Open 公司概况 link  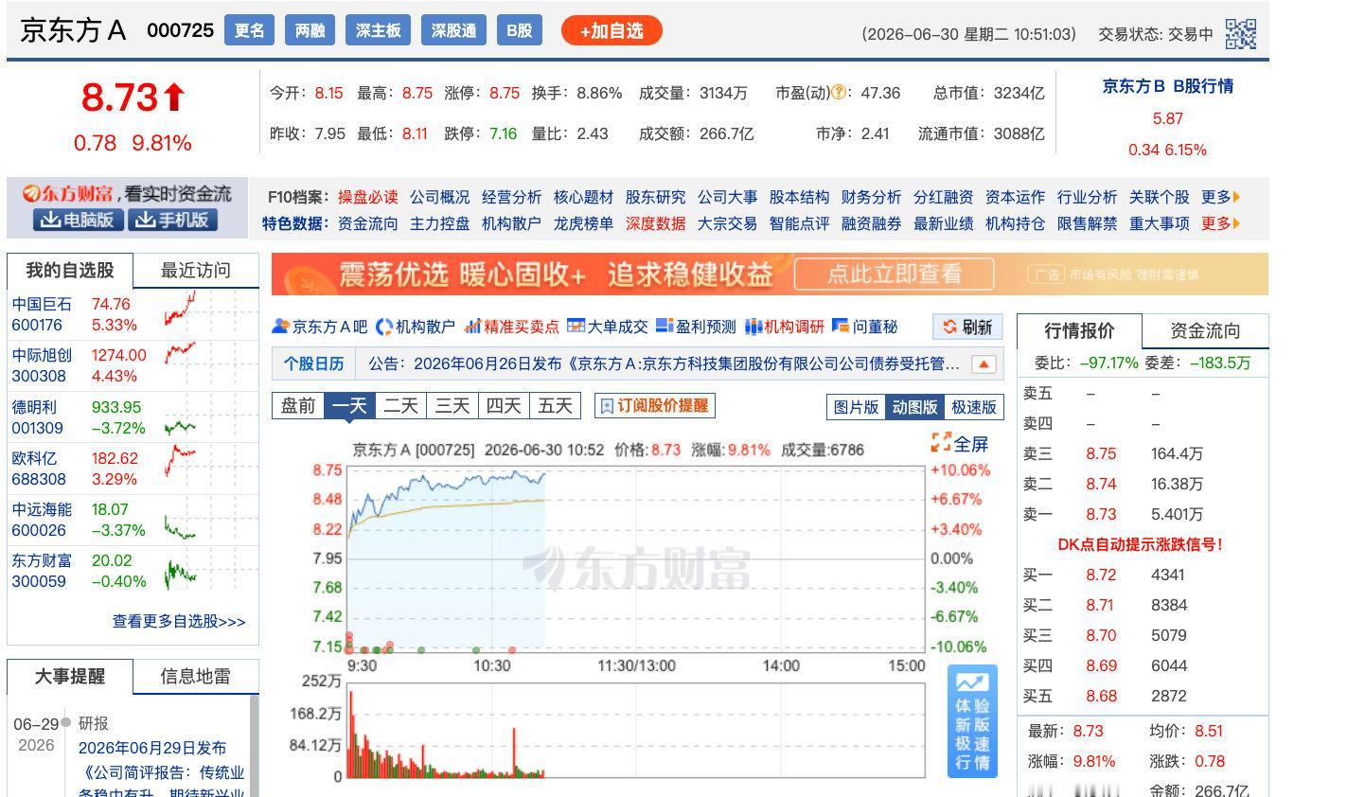(x=439, y=197)
